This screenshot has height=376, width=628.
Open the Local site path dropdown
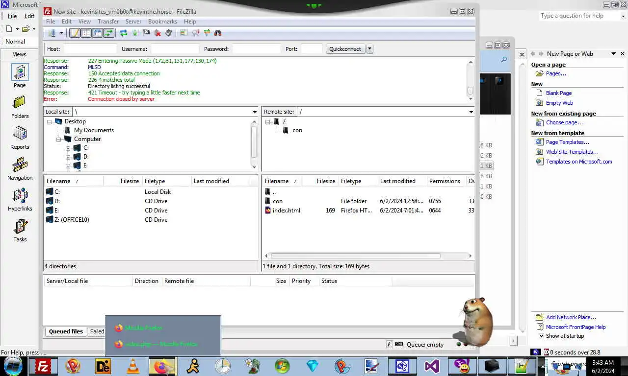pyautogui.click(x=255, y=112)
